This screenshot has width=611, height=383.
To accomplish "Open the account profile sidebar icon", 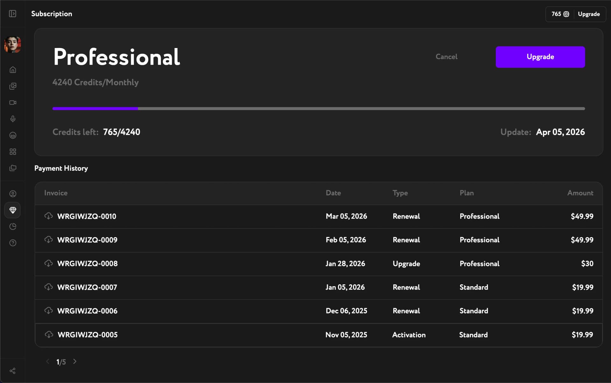I will (13, 194).
